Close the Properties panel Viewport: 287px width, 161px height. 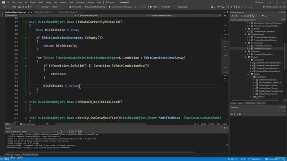coord(284,107)
